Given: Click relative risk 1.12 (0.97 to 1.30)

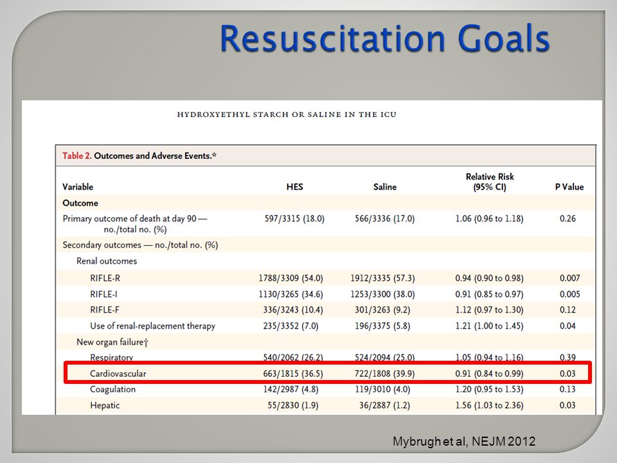Looking at the screenshot, I should coord(489,310).
